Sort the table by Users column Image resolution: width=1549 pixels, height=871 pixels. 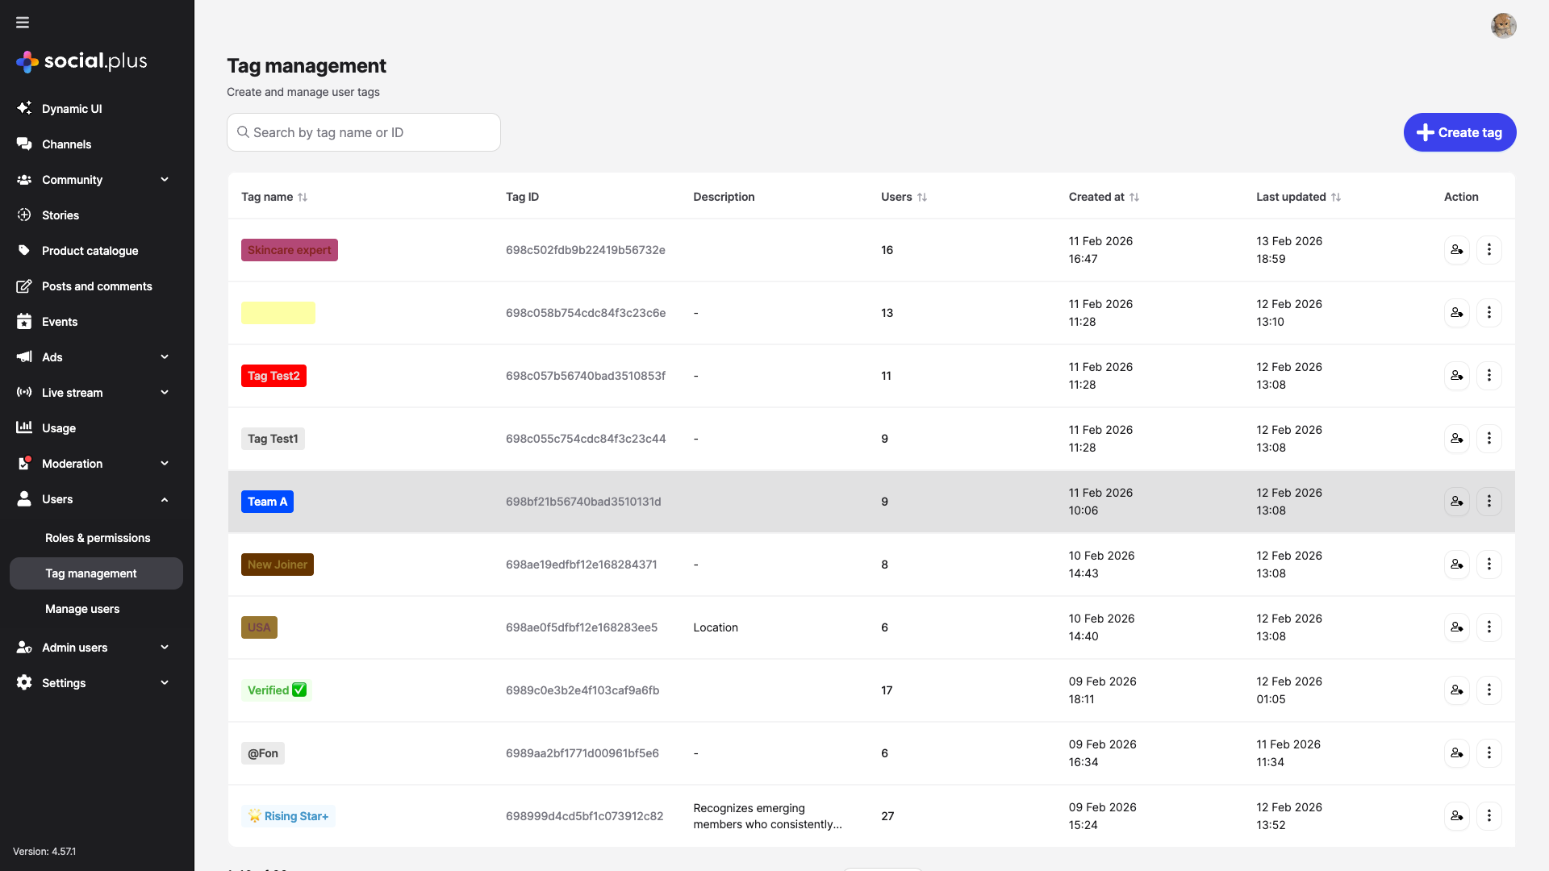923,197
